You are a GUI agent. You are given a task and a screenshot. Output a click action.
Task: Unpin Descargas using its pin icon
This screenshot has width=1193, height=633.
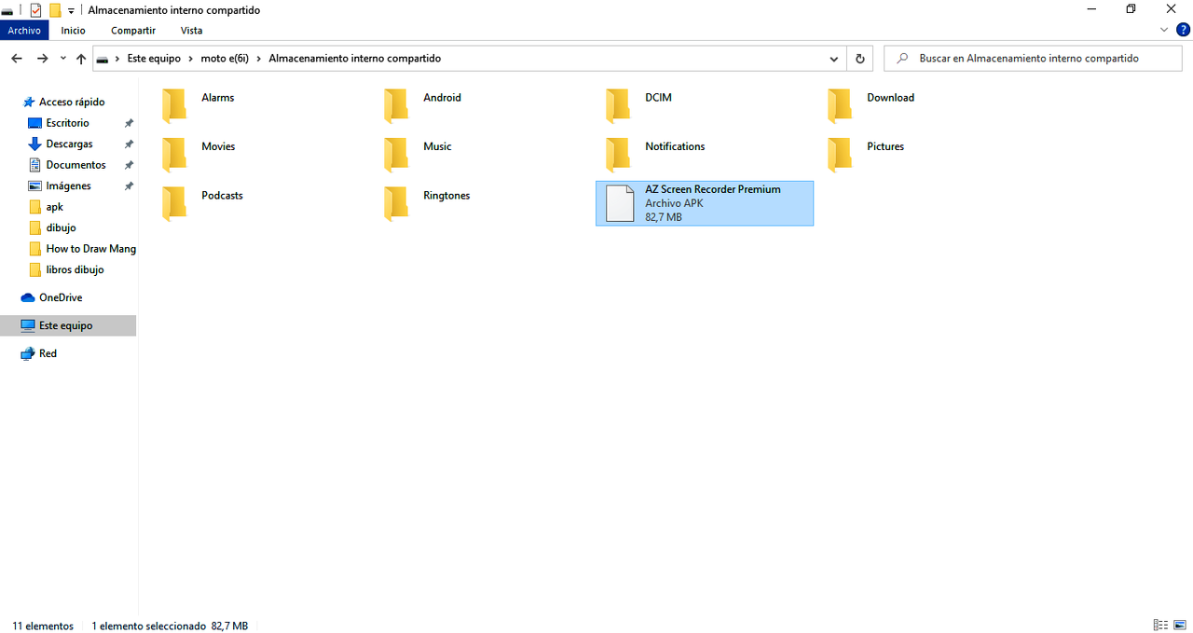pos(129,144)
